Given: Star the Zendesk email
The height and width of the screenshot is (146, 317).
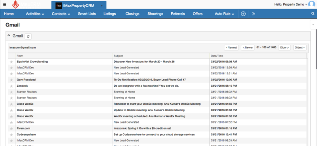Looking at the screenshot, I should coord(11,86).
